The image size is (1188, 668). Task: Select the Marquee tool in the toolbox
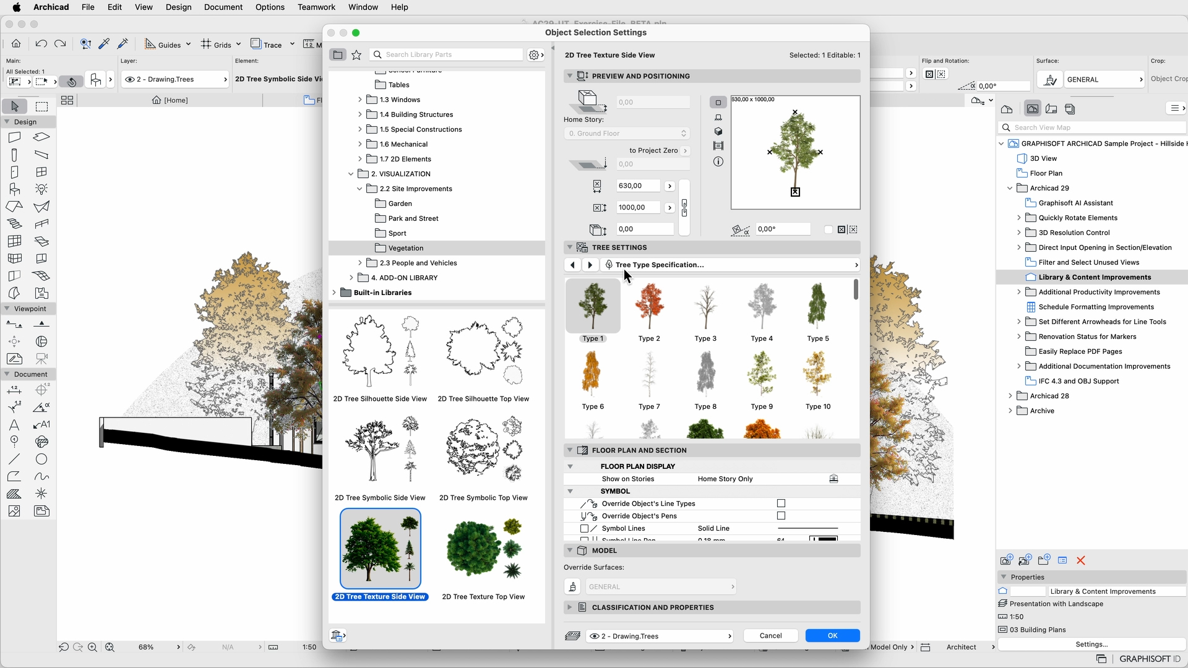click(41, 106)
